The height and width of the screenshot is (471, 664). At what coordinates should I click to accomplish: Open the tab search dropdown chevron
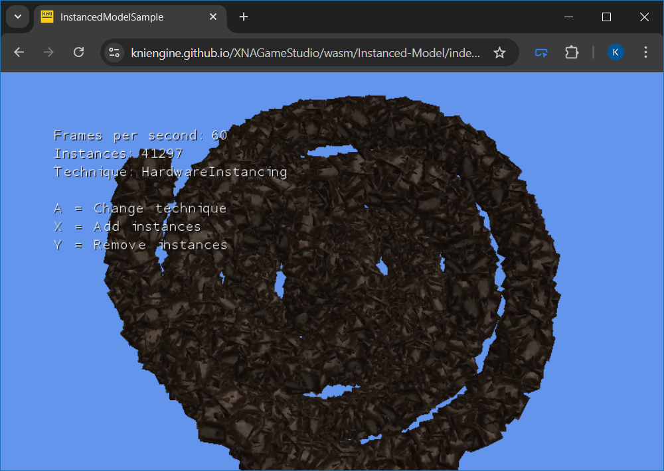coord(18,17)
